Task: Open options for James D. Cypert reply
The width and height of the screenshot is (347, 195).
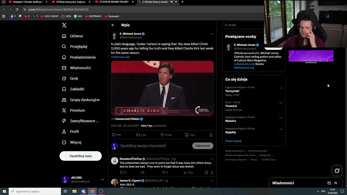Action: click(212, 181)
